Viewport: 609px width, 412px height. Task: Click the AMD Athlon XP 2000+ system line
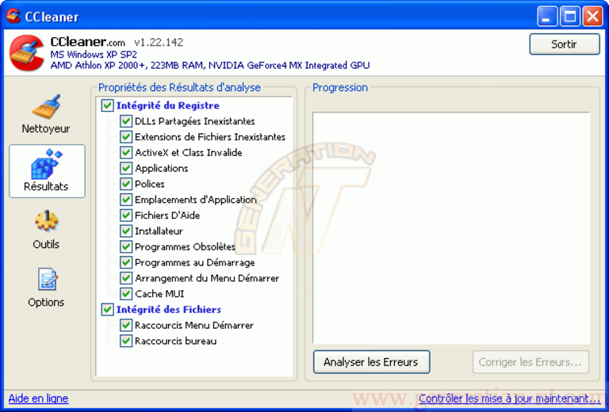point(210,65)
